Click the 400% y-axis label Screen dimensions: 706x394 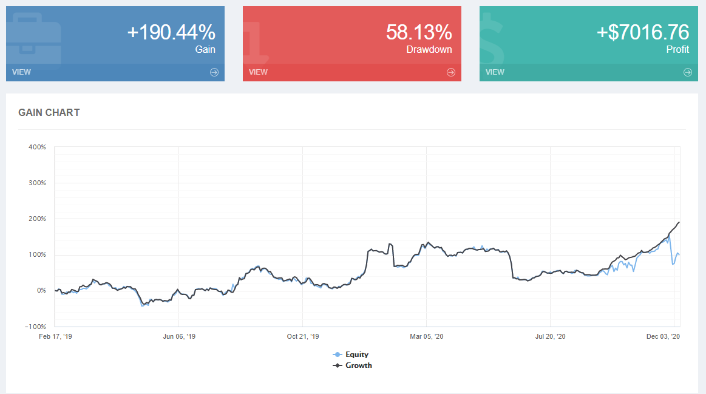[x=37, y=147]
